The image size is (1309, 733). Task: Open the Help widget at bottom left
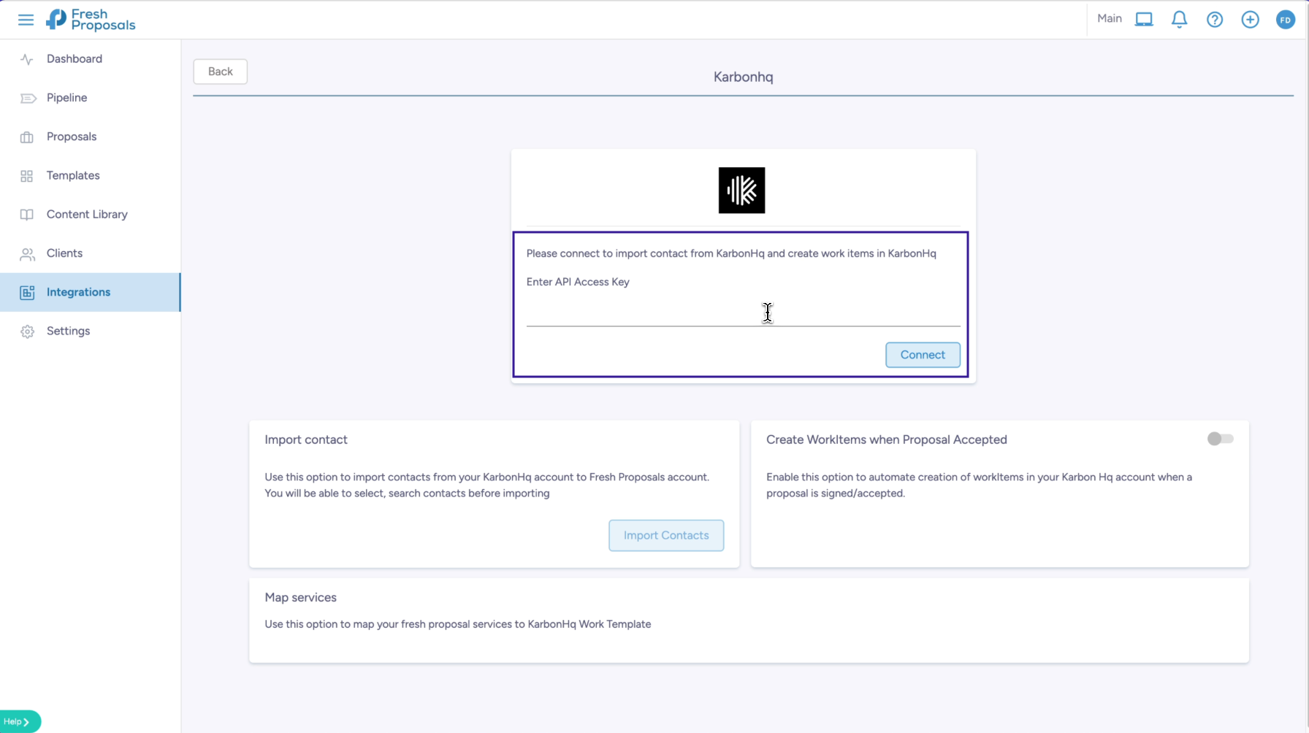point(20,721)
